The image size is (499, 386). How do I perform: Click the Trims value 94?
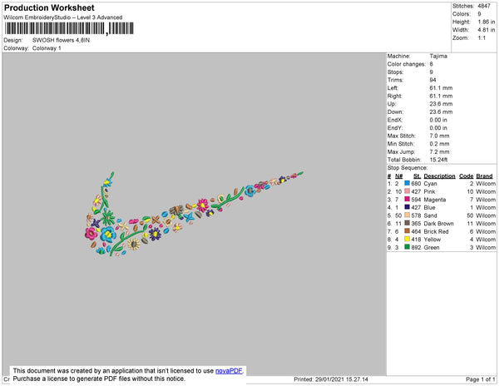coord(432,80)
